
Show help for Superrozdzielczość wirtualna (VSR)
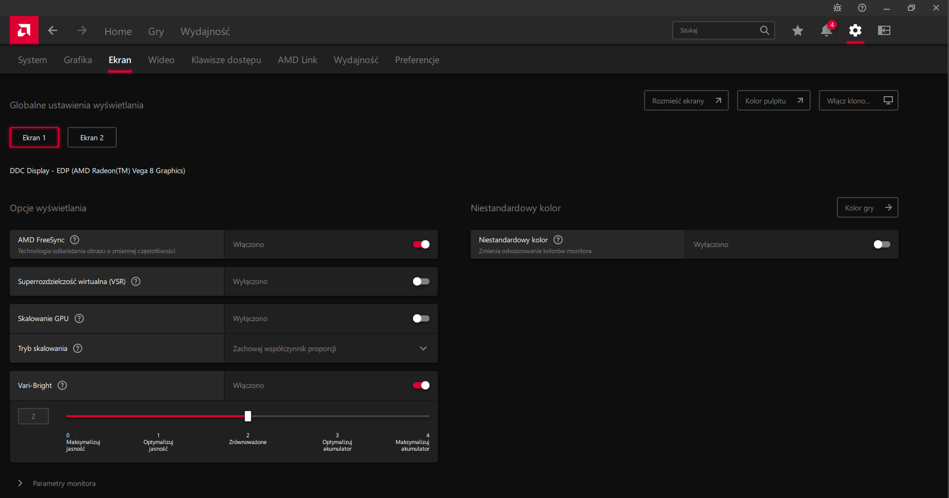pos(136,281)
